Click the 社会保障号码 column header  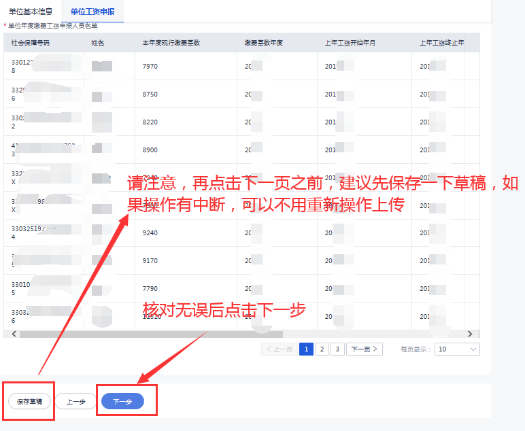click(x=31, y=43)
